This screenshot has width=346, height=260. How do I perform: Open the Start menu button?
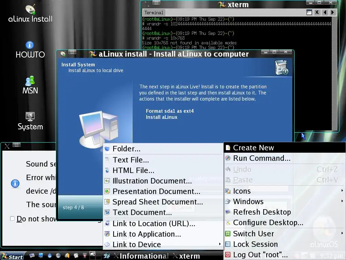point(13,256)
